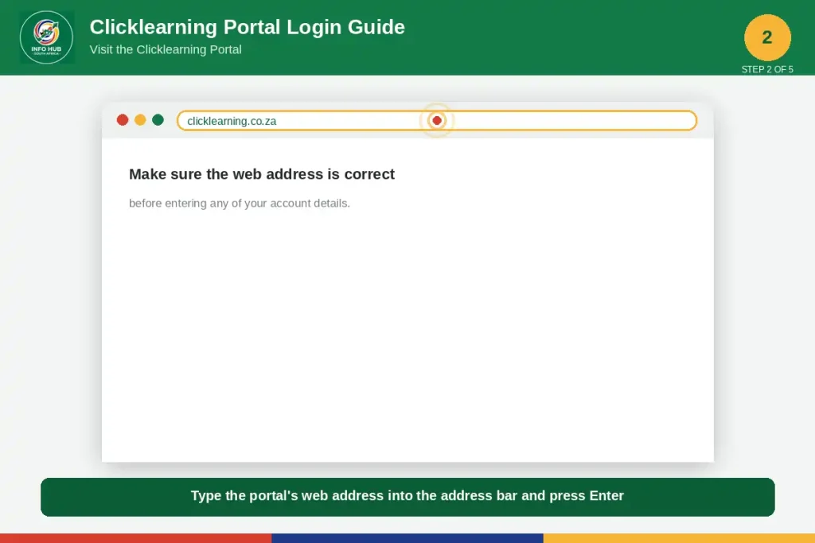Click the "STEP 2 OF 5" label

pyautogui.click(x=767, y=69)
